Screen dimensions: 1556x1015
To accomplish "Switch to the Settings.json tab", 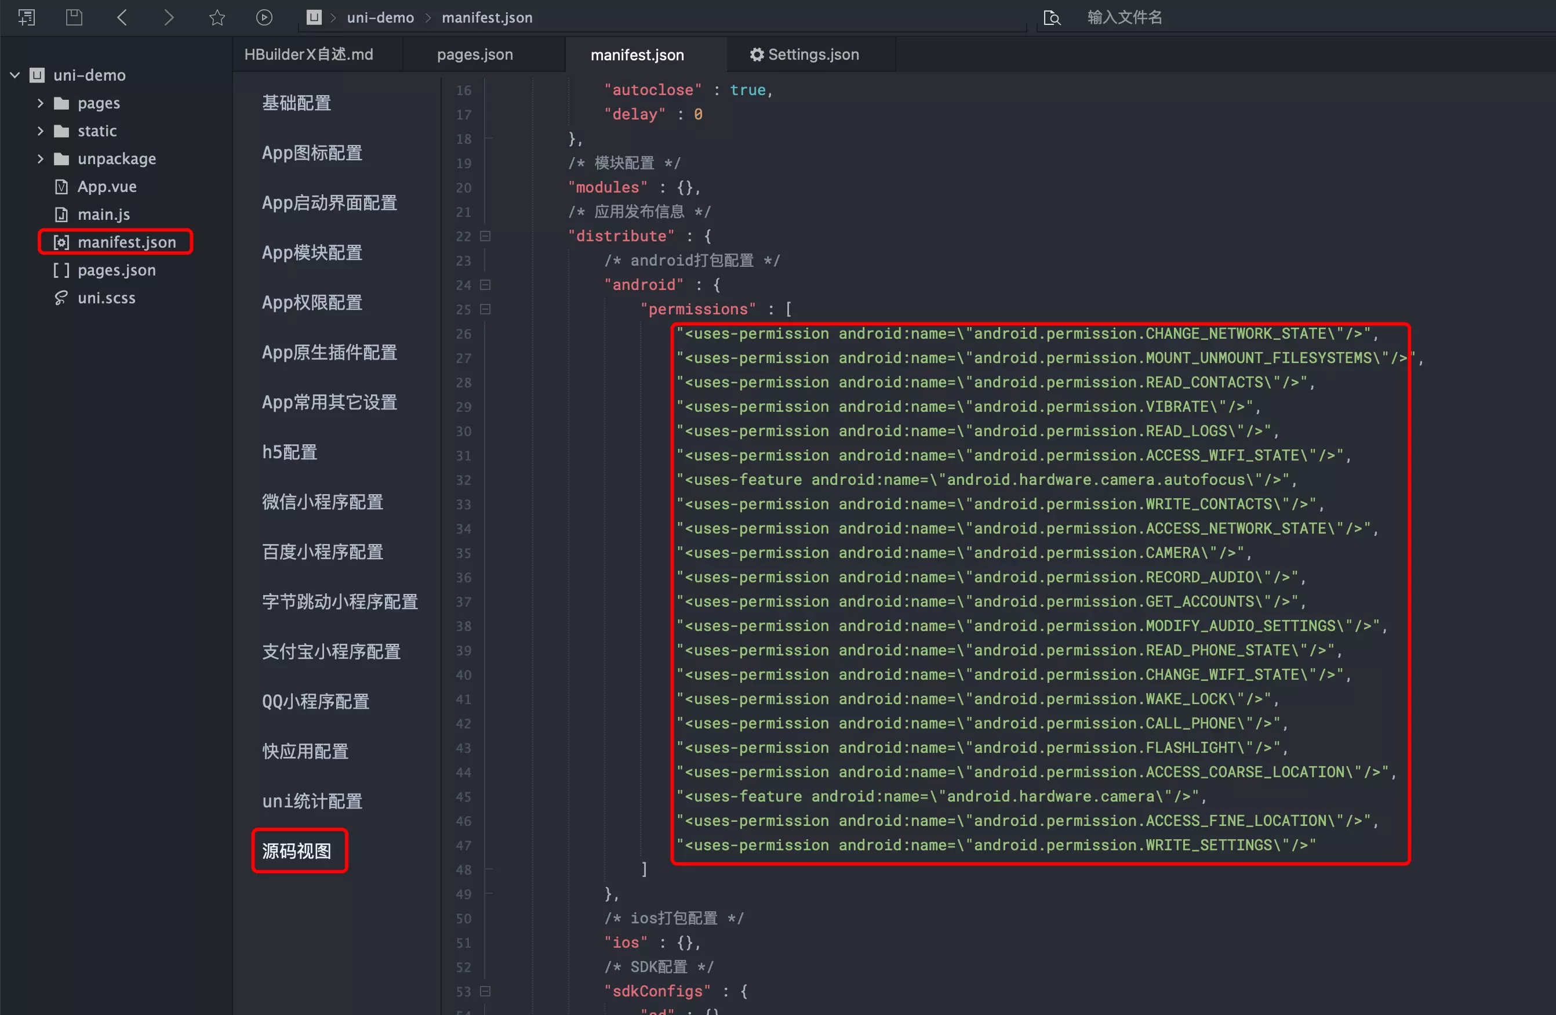I will [804, 55].
